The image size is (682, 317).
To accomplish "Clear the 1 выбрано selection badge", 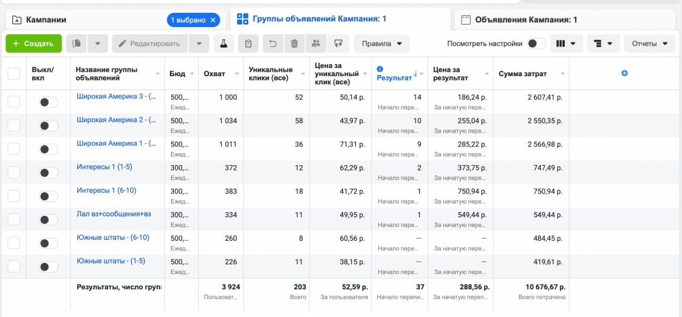I will [213, 20].
